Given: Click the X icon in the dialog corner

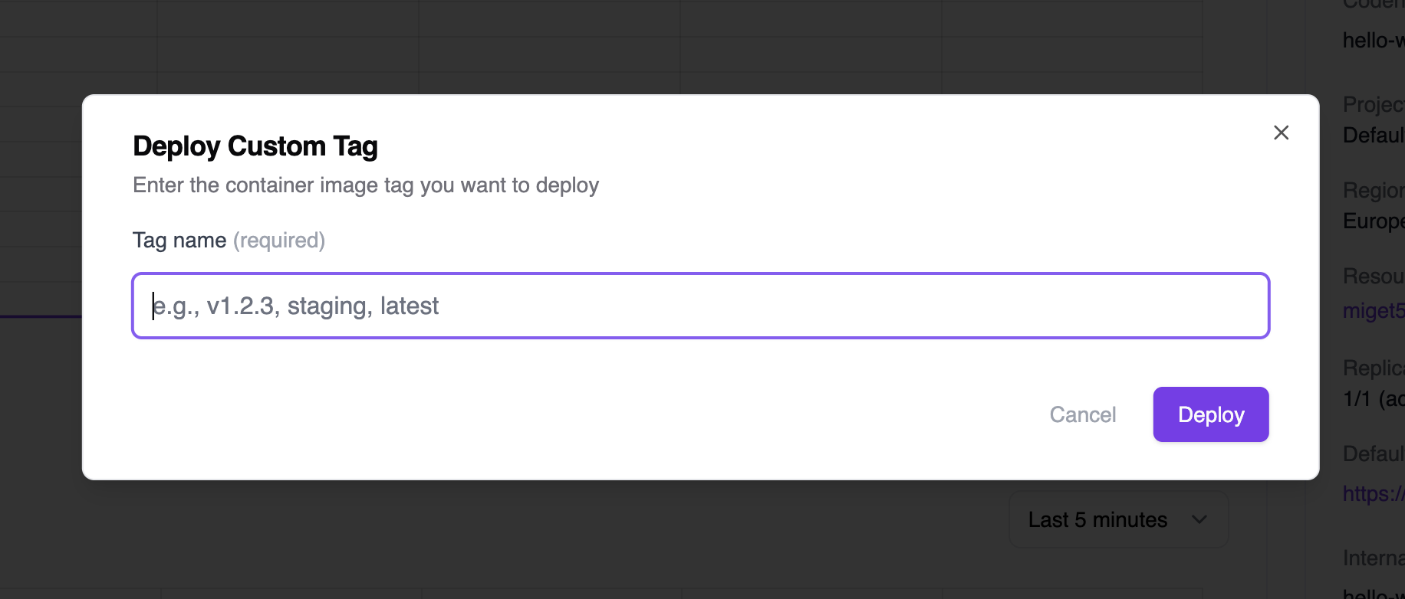Looking at the screenshot, I should pos(1281,133).
